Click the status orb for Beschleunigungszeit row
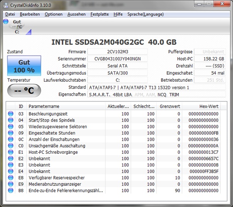The image size is (233, 207). [11, 114]
